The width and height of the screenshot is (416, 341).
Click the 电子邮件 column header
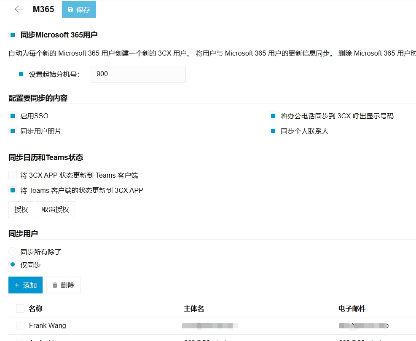[352, 309]
